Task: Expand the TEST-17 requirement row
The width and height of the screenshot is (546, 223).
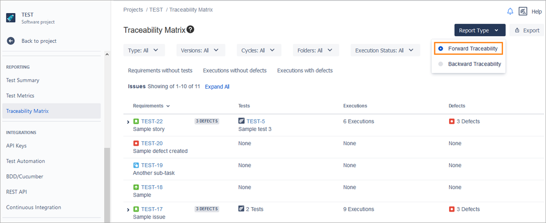Action: [x=128, y=210]
